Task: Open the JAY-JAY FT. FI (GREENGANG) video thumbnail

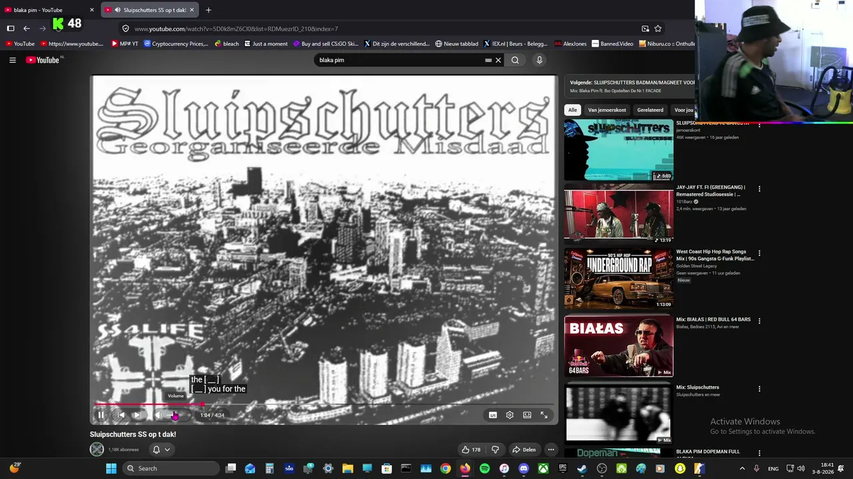Action: pyautogui.click(x=618, y=214)
